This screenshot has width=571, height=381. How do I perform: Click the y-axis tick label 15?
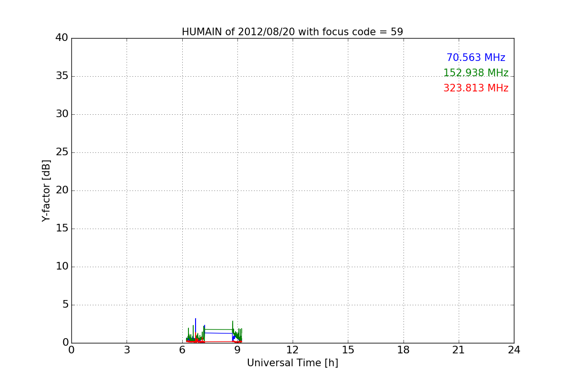pos(62,229)
